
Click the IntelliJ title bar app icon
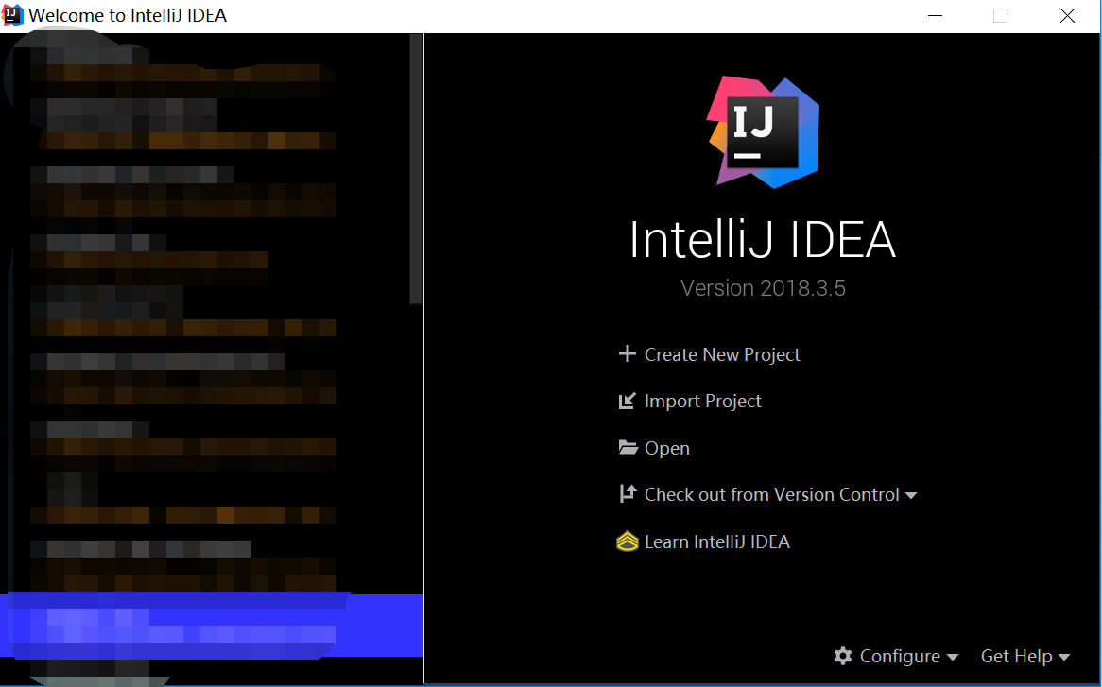coord(12,15)
